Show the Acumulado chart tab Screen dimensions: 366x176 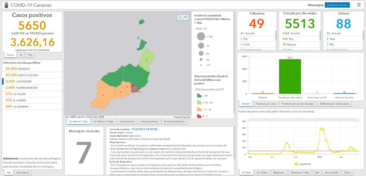(331, 173)
